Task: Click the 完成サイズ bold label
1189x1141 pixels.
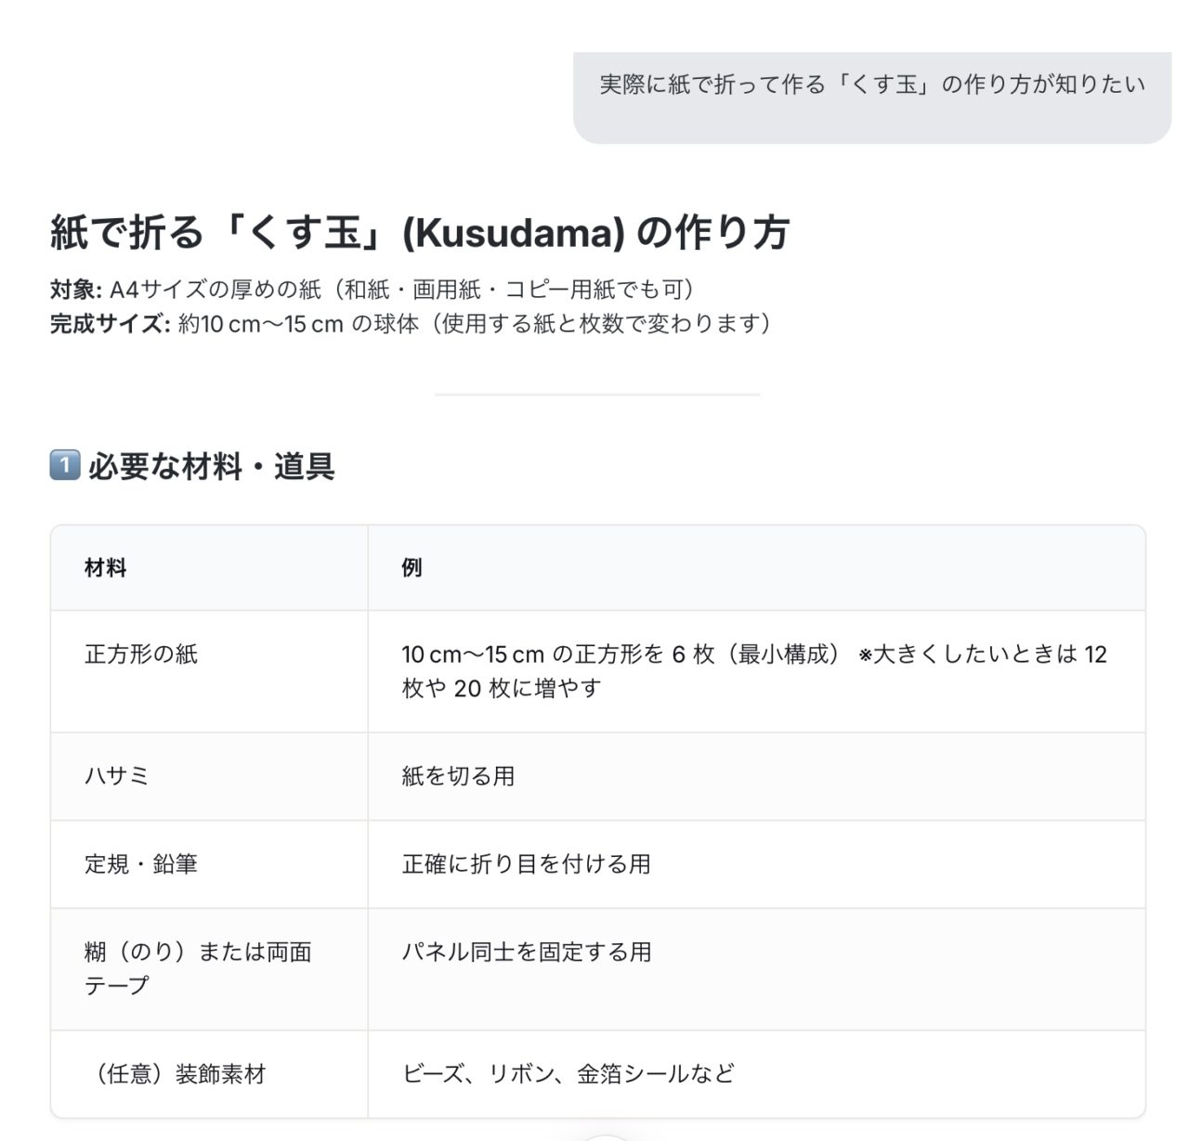Action: [x=110, y=324]
